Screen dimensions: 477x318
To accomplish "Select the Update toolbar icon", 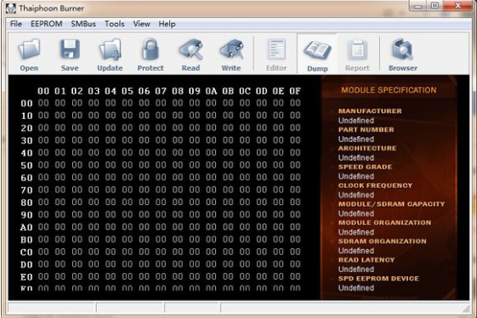I will [x=110, y=49].
